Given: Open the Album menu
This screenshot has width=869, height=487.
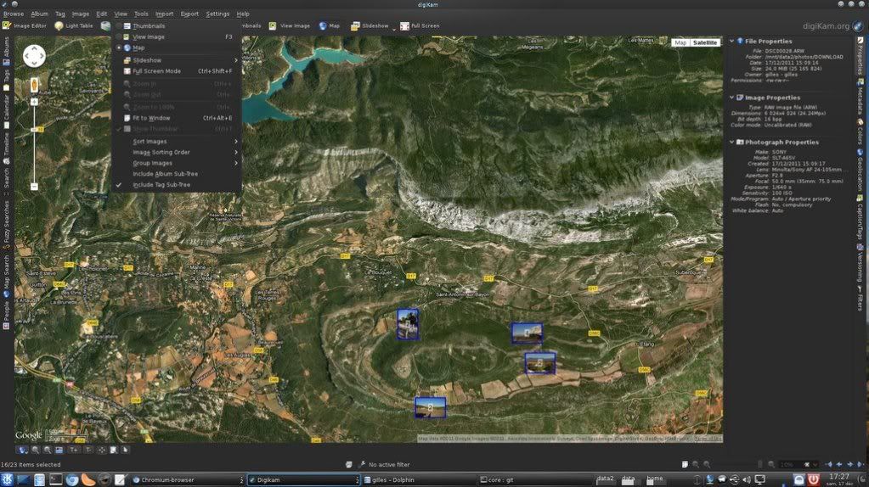Looking at the screenshot, I should 39,14.
